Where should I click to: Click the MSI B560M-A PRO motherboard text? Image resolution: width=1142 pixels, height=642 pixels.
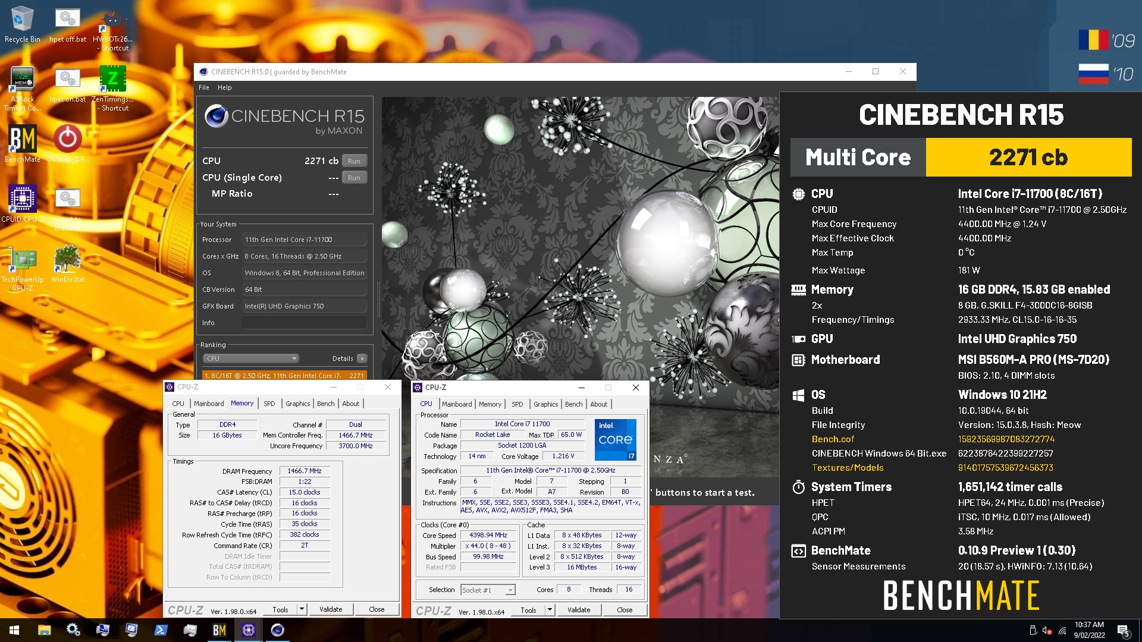[1033, 360]
